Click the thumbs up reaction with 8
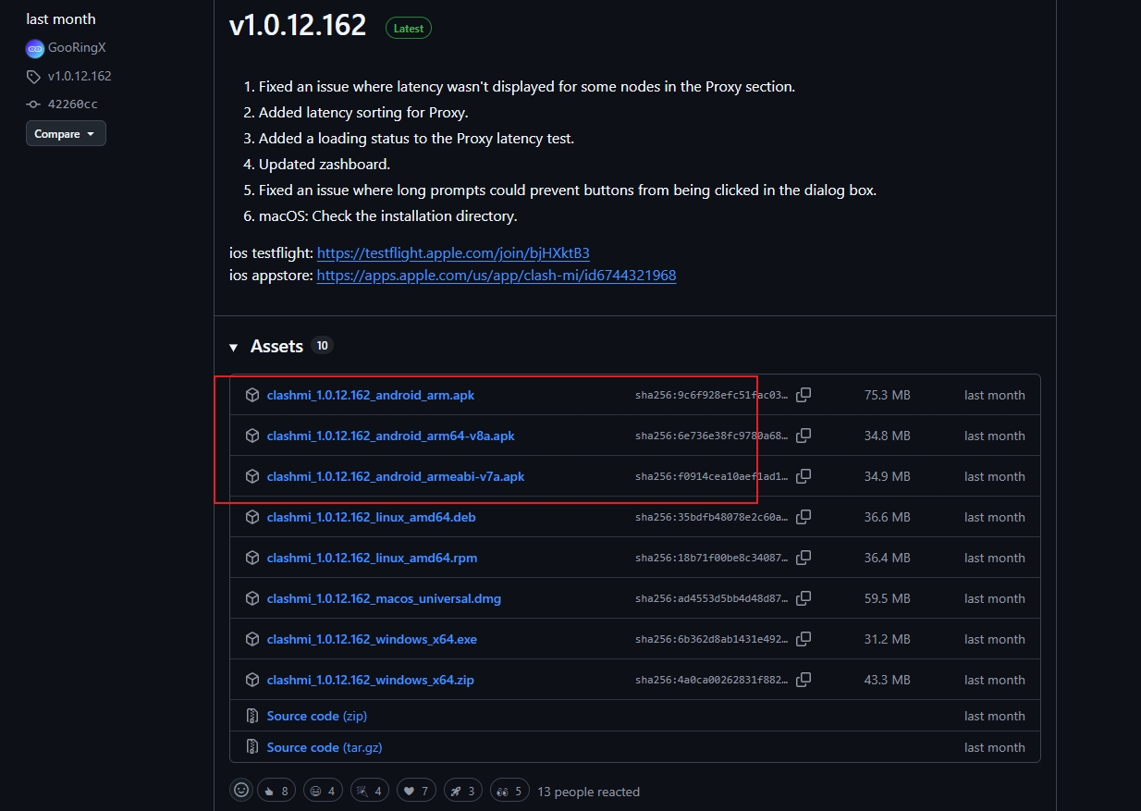The width and height of the screenshot is (1141, 811). 276,791
